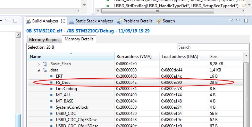The height and width of the screenshot is (127, 252).
Task: Sort by Run address (VMA) column
Action: (137, 56)
